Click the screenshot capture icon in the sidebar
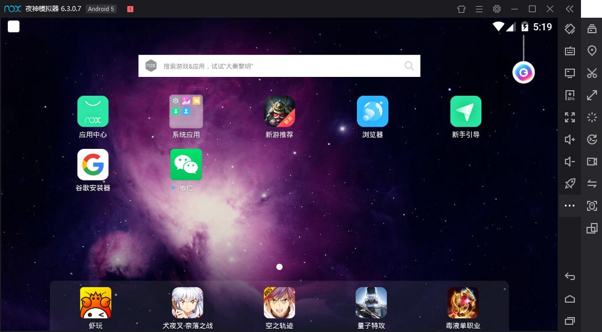This screenshot has height=332, width=602. tap(592, 206)
